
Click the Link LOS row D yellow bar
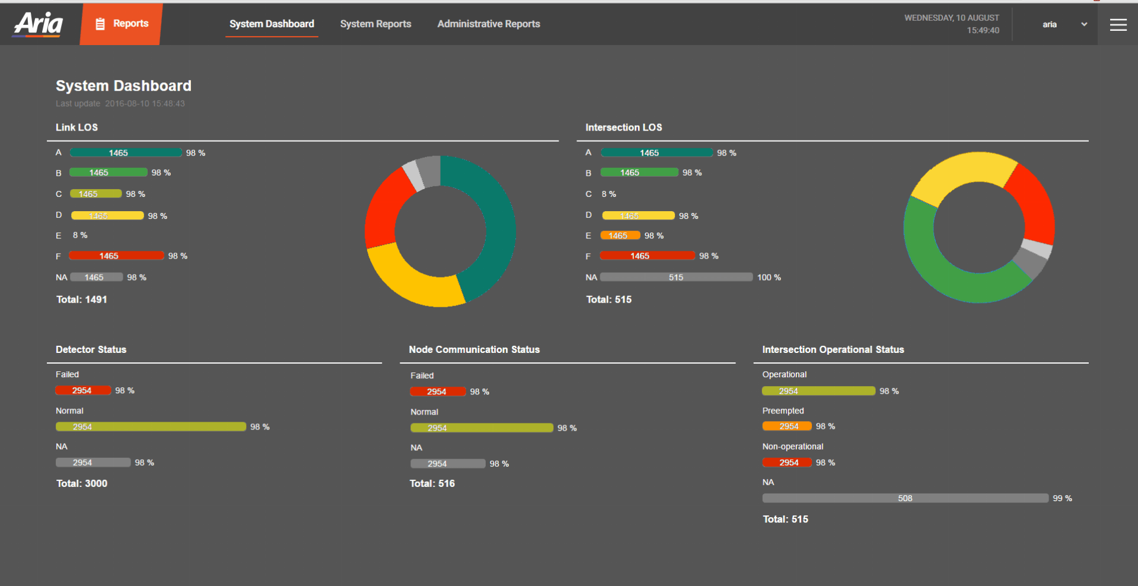[x=107, y=216]
